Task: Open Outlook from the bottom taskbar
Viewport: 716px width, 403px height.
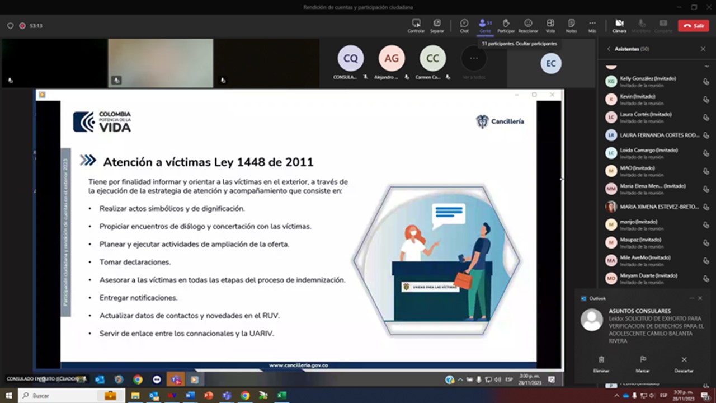Action: (x=154, y=396)
